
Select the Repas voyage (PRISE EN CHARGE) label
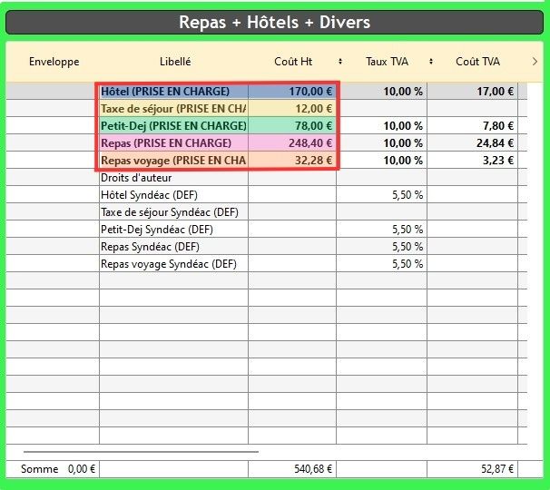coord(172,161)
